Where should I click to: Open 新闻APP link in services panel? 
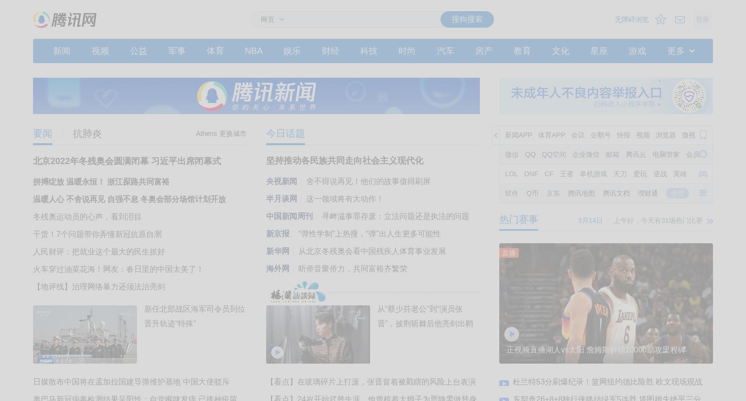[519, 135]
